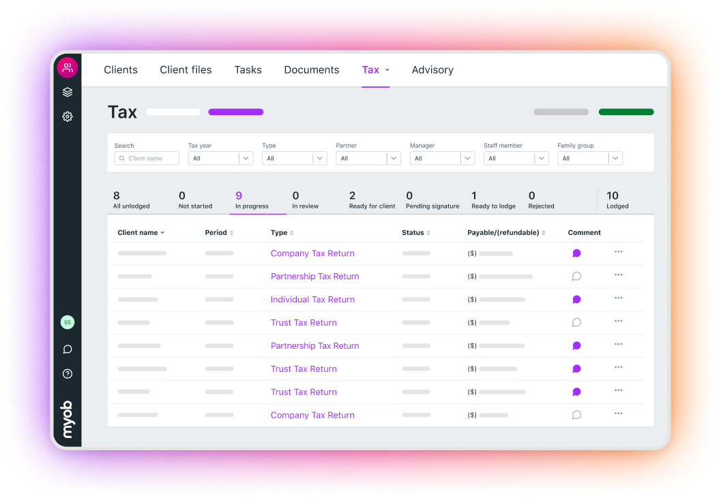Image resolution: width=721 pixels, height=500 pixels.
Task: Sort by Payable/(refundable) column
Action: point(544,233)
